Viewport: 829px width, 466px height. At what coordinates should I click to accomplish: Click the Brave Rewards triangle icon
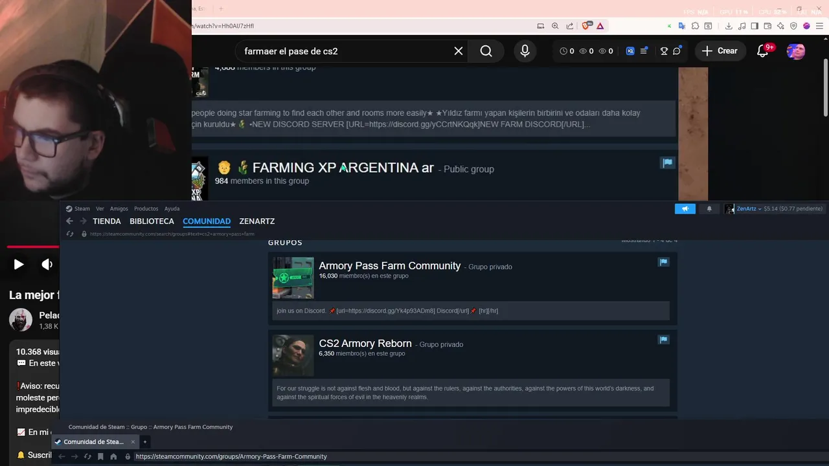pyautogui.click(x=600, y=26)
